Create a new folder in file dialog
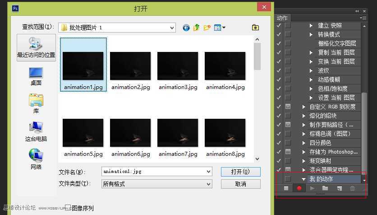377x215 pixels. point(207,28)
